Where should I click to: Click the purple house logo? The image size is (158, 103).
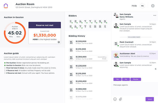[x=6, y=6]
